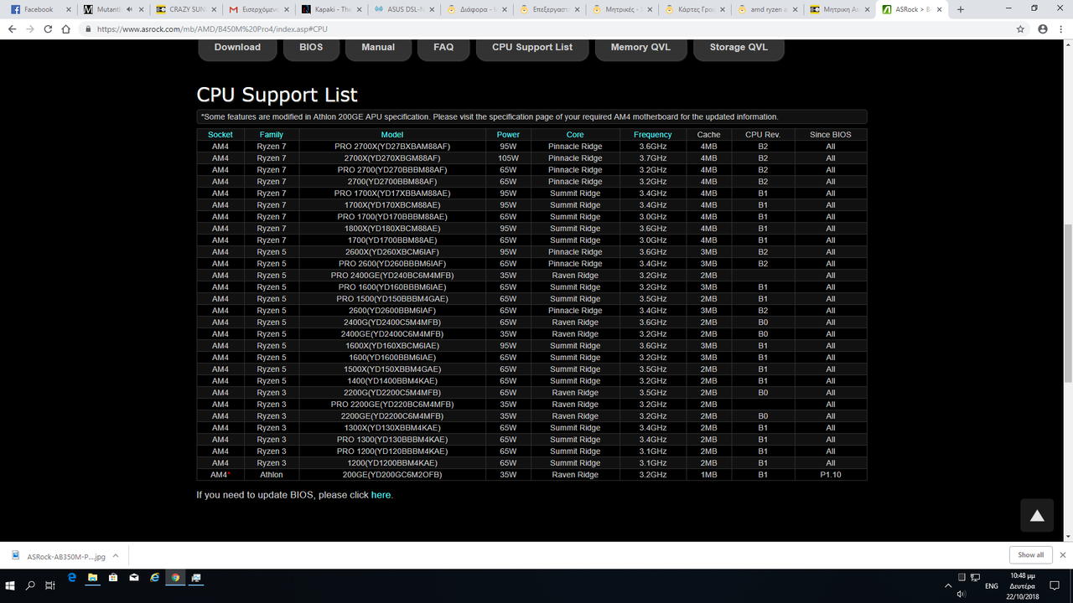
Task: Click the 'here' BIOS update link
Action: 381,495
